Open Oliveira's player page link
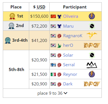 point(71,16)
